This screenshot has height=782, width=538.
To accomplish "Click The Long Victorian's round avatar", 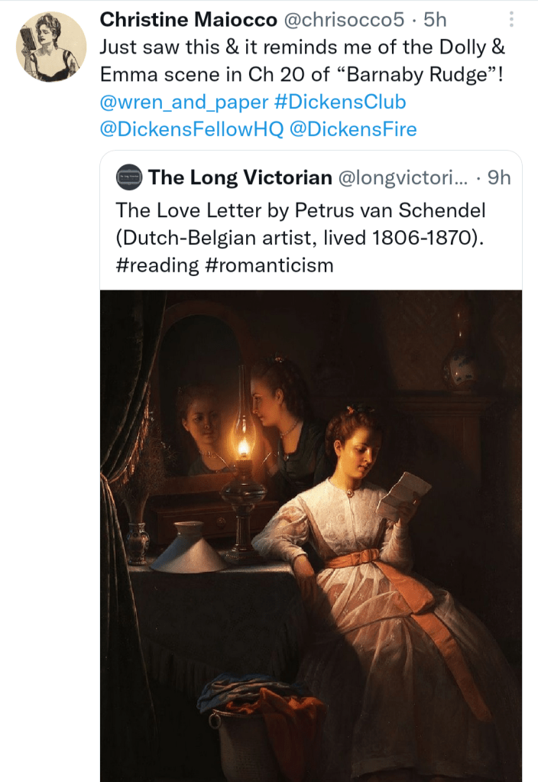I will point(129,178).
